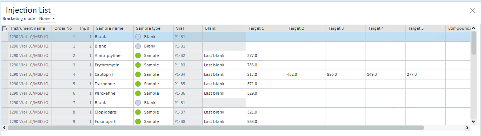Click the vertical scrollbar down arrow
This screenshot has height=136, width=481.
click(x=473, y=121)
